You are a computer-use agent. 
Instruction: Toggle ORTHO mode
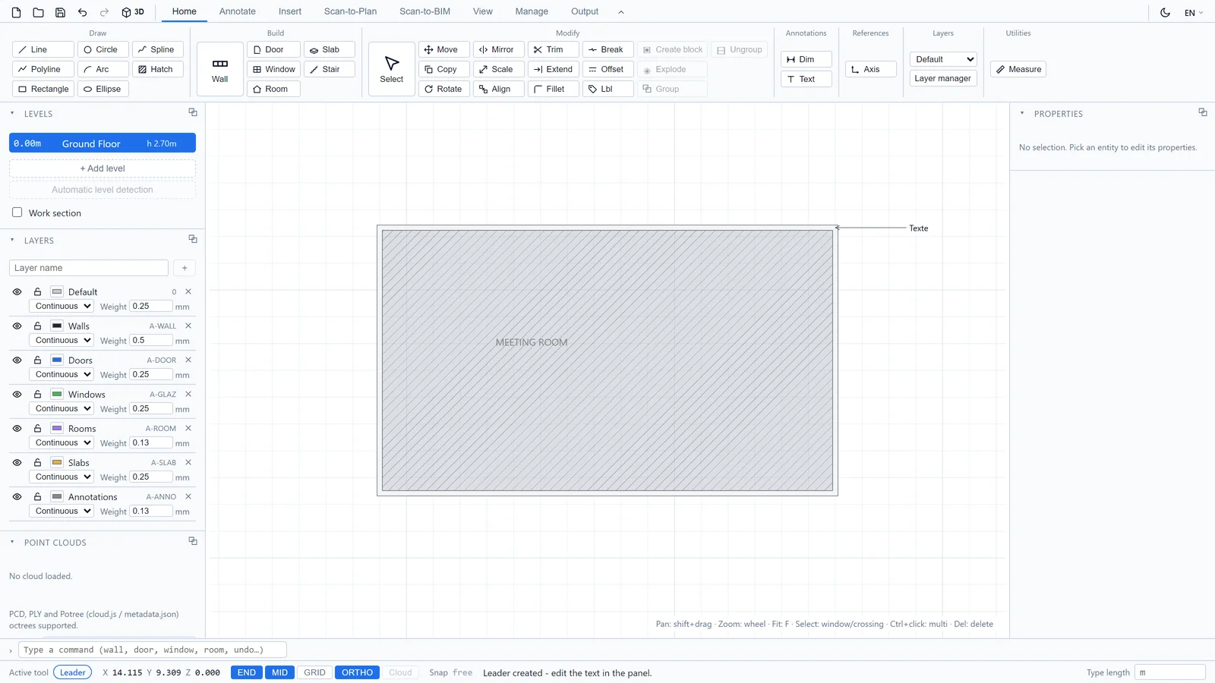[357, 672]
